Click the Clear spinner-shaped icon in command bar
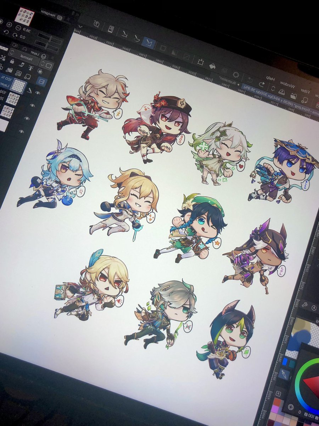 click(x=236, y=75)
